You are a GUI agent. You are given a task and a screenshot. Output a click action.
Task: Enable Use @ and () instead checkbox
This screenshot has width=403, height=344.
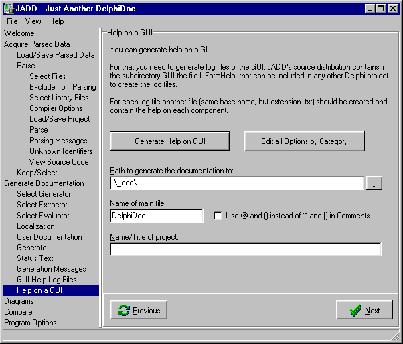218,216
